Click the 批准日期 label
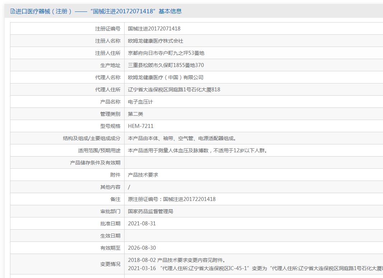 (x=110, y=224)
